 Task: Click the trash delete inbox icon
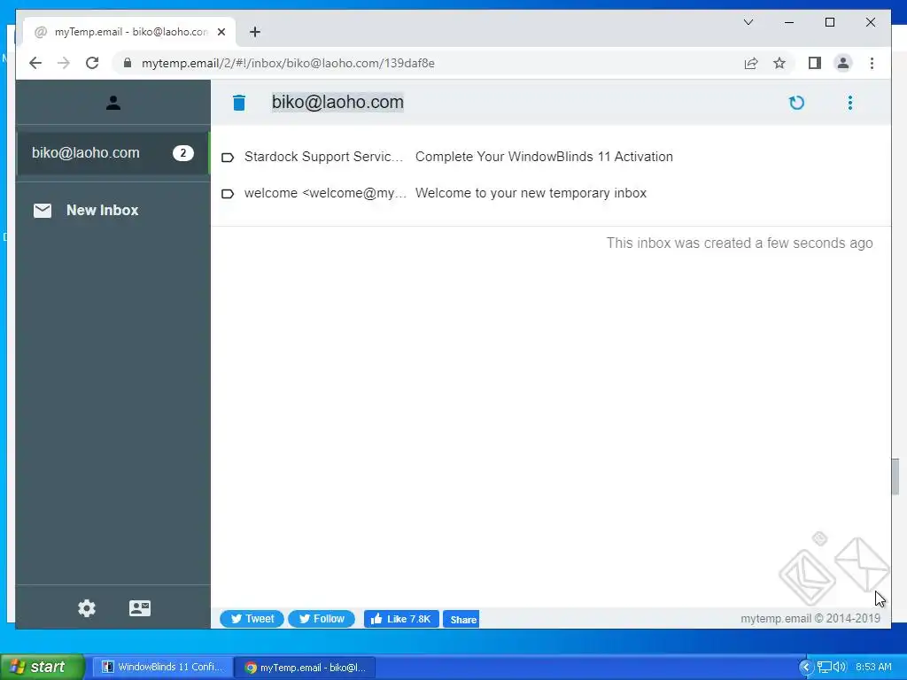tap(239, 103)
